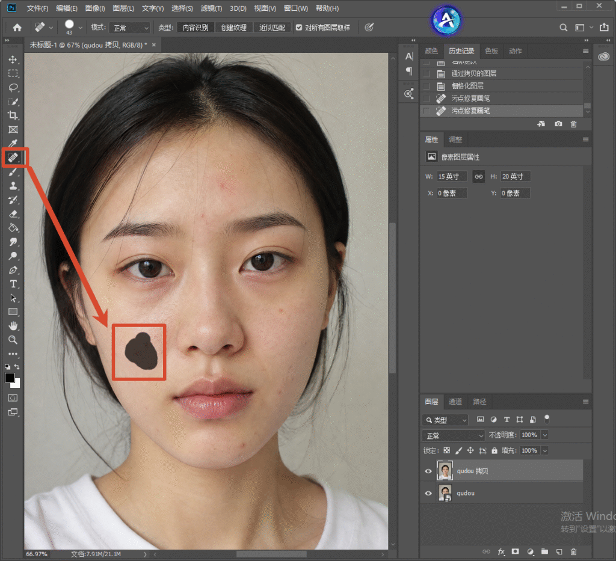Hide the 'qudou' layer
616x561 pixels.
click(428, 493)
